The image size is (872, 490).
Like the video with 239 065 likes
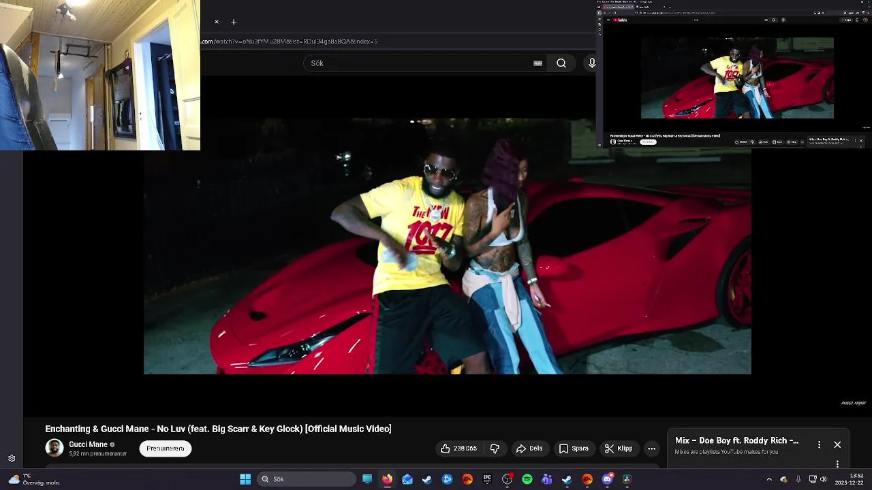(x=458, y=448)
